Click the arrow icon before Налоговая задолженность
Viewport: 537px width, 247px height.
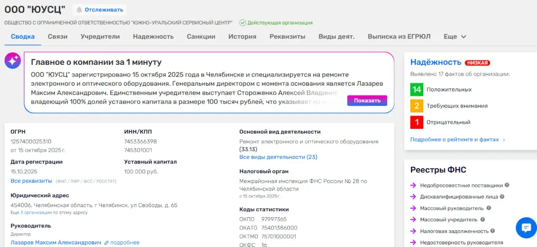tap(413, 231)
